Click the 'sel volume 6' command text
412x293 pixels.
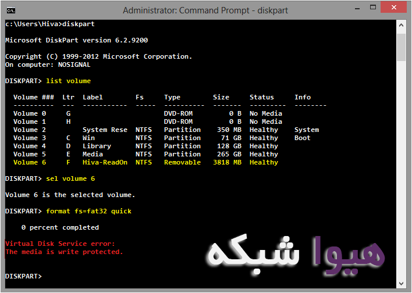(x=70, y=178)
